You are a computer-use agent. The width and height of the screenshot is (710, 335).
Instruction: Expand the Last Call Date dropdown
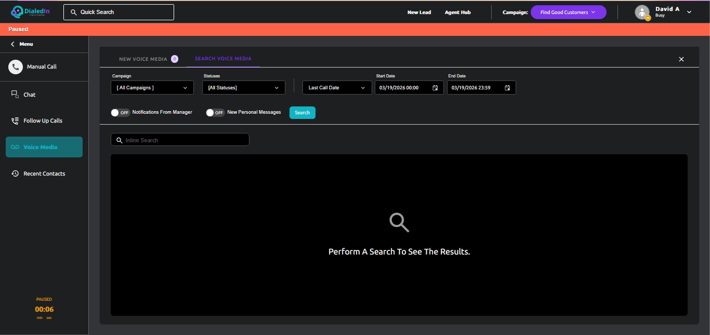(337, 88)
